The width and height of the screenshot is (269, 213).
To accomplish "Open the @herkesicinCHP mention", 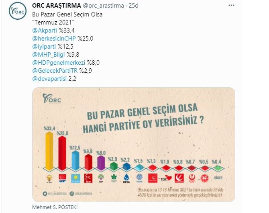I will pos(54,39).
